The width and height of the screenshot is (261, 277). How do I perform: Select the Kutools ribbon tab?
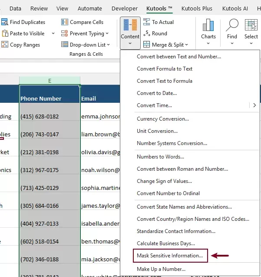(159, 8)
